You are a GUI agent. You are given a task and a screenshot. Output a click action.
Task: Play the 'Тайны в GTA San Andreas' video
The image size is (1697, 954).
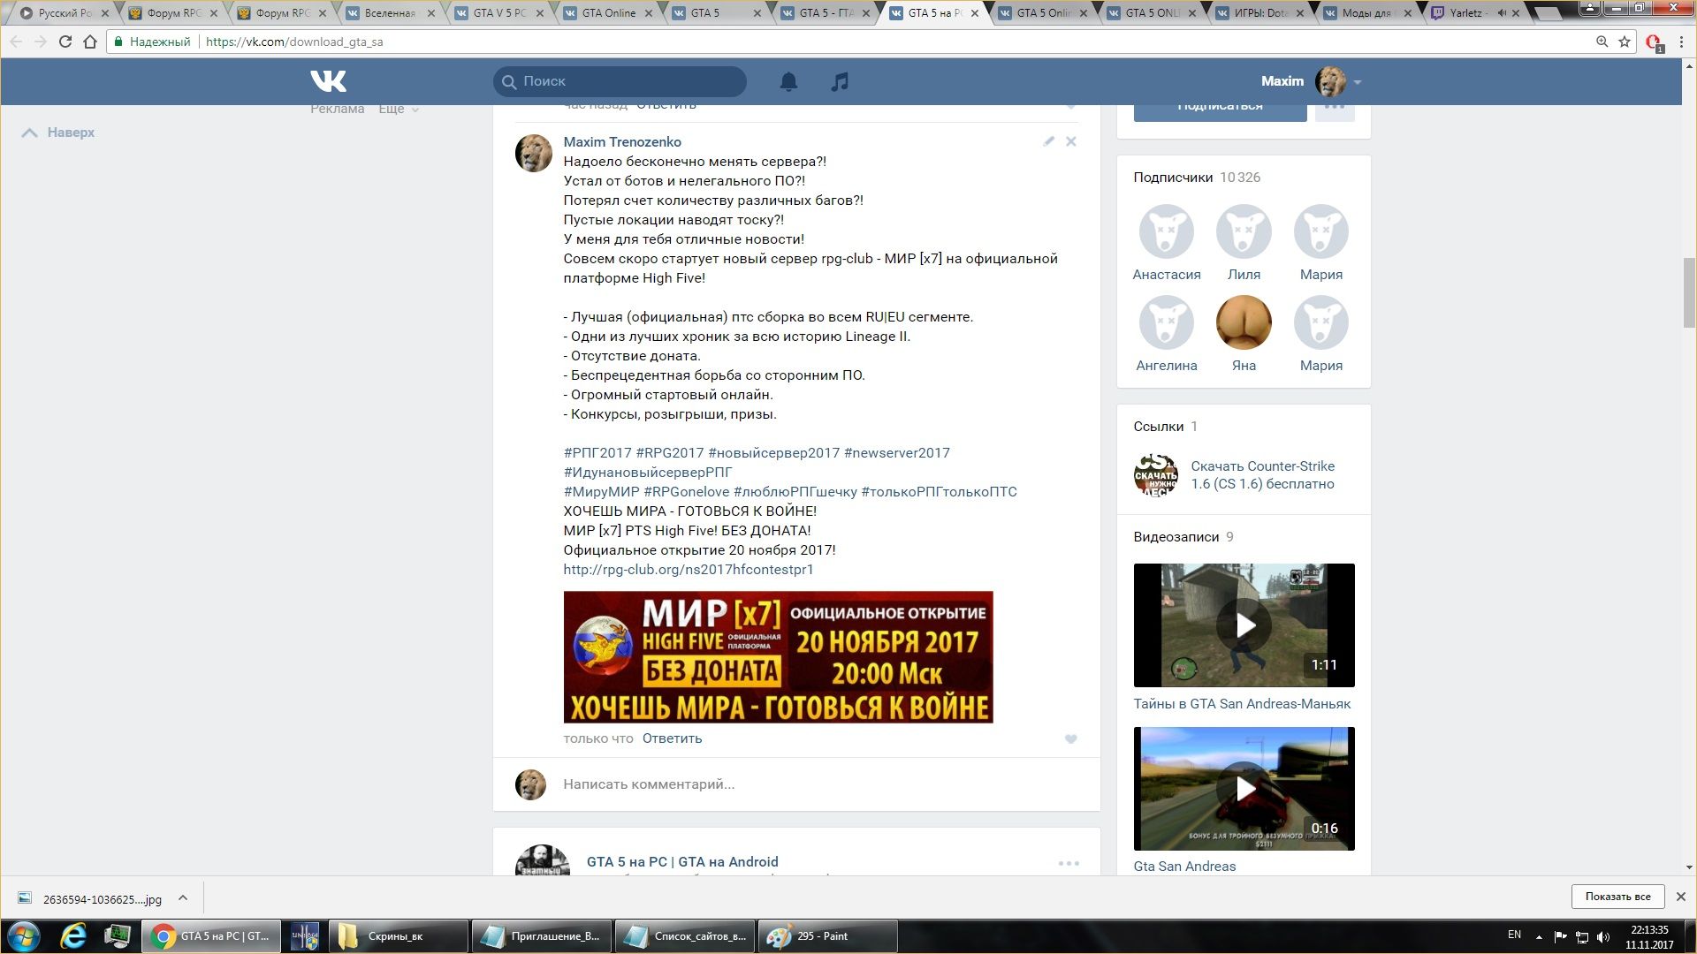[1244, 625]
